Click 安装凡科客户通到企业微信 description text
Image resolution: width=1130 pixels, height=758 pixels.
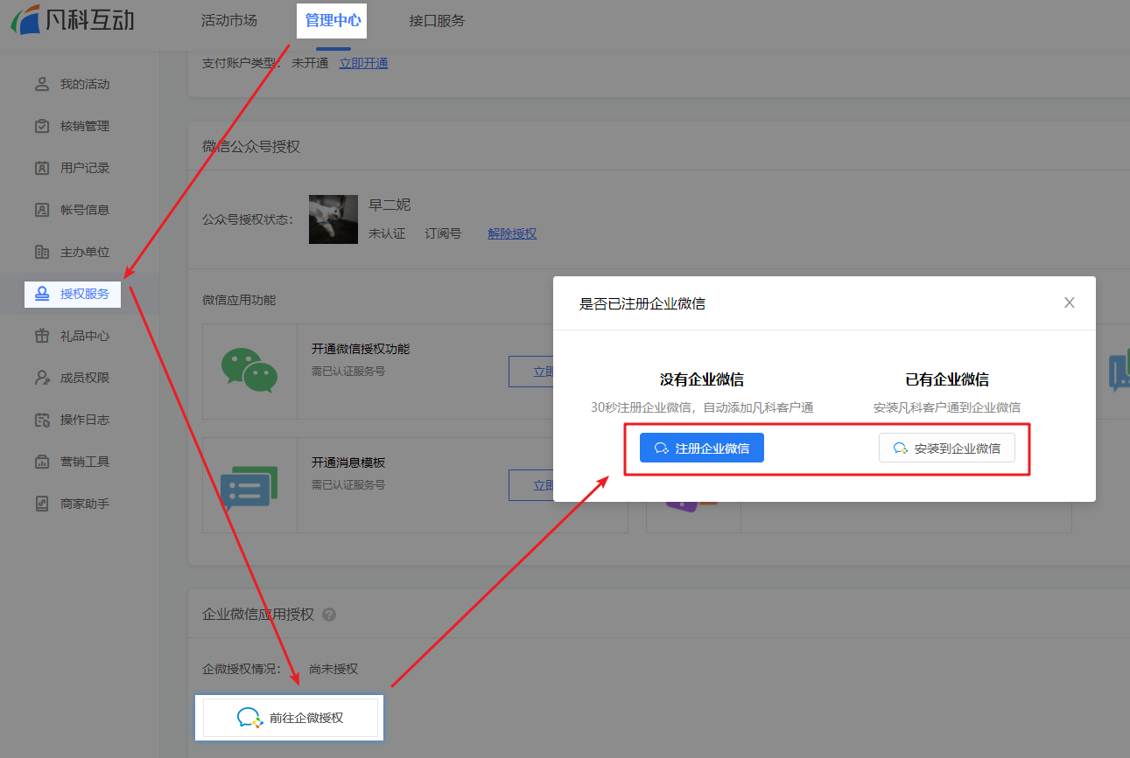pos(947,407)
